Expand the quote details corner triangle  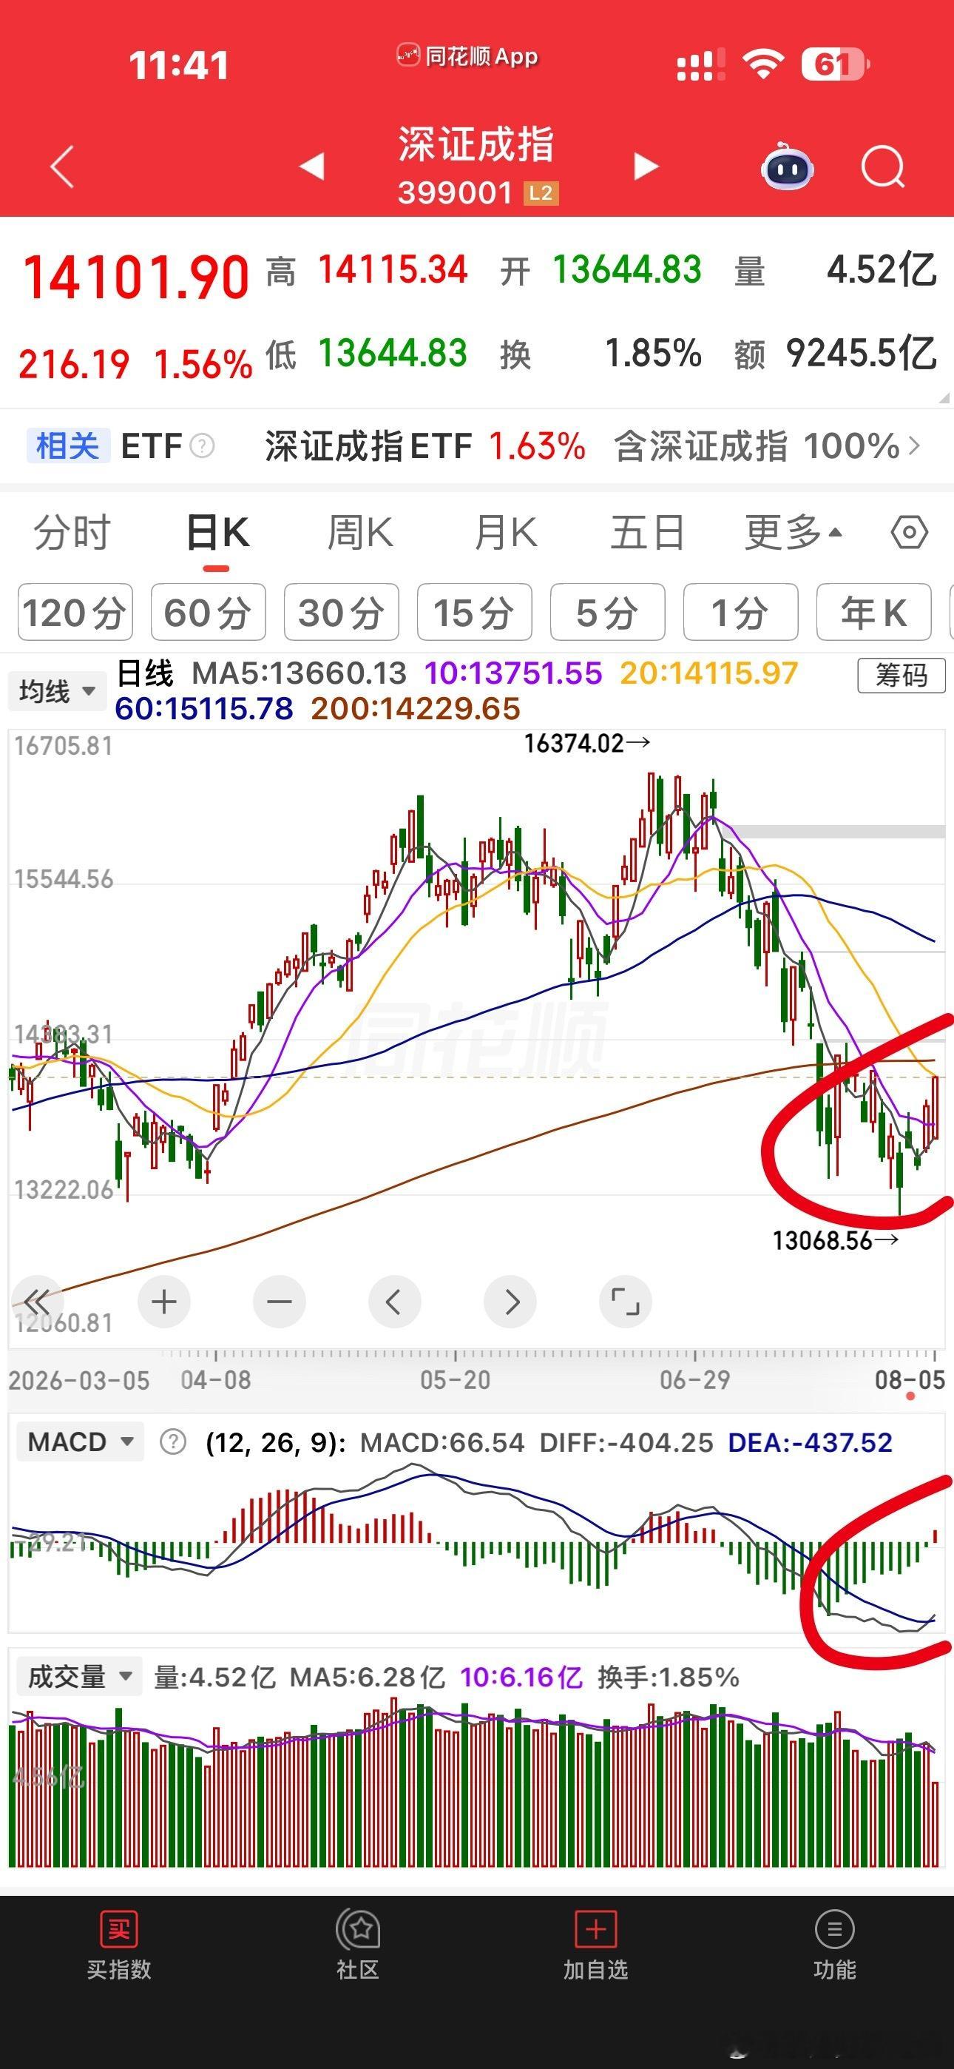click(943, 397)
